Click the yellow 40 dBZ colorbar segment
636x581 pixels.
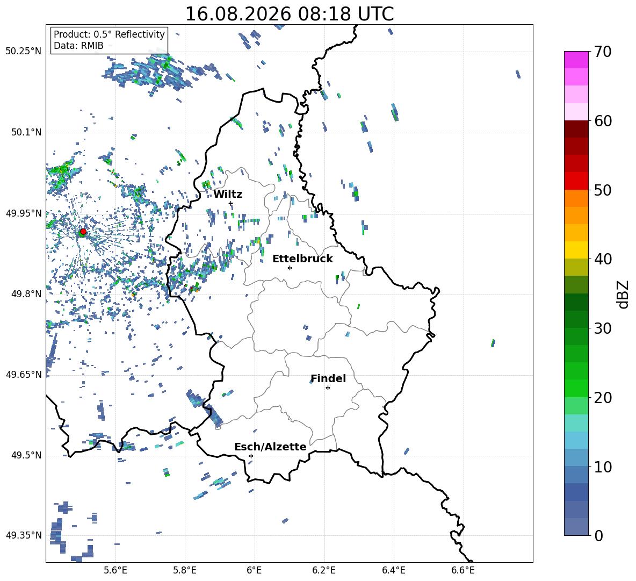click(576, 250)
